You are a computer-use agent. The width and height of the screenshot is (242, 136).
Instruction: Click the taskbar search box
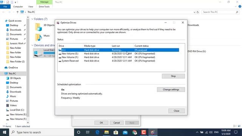pos(42,132)
